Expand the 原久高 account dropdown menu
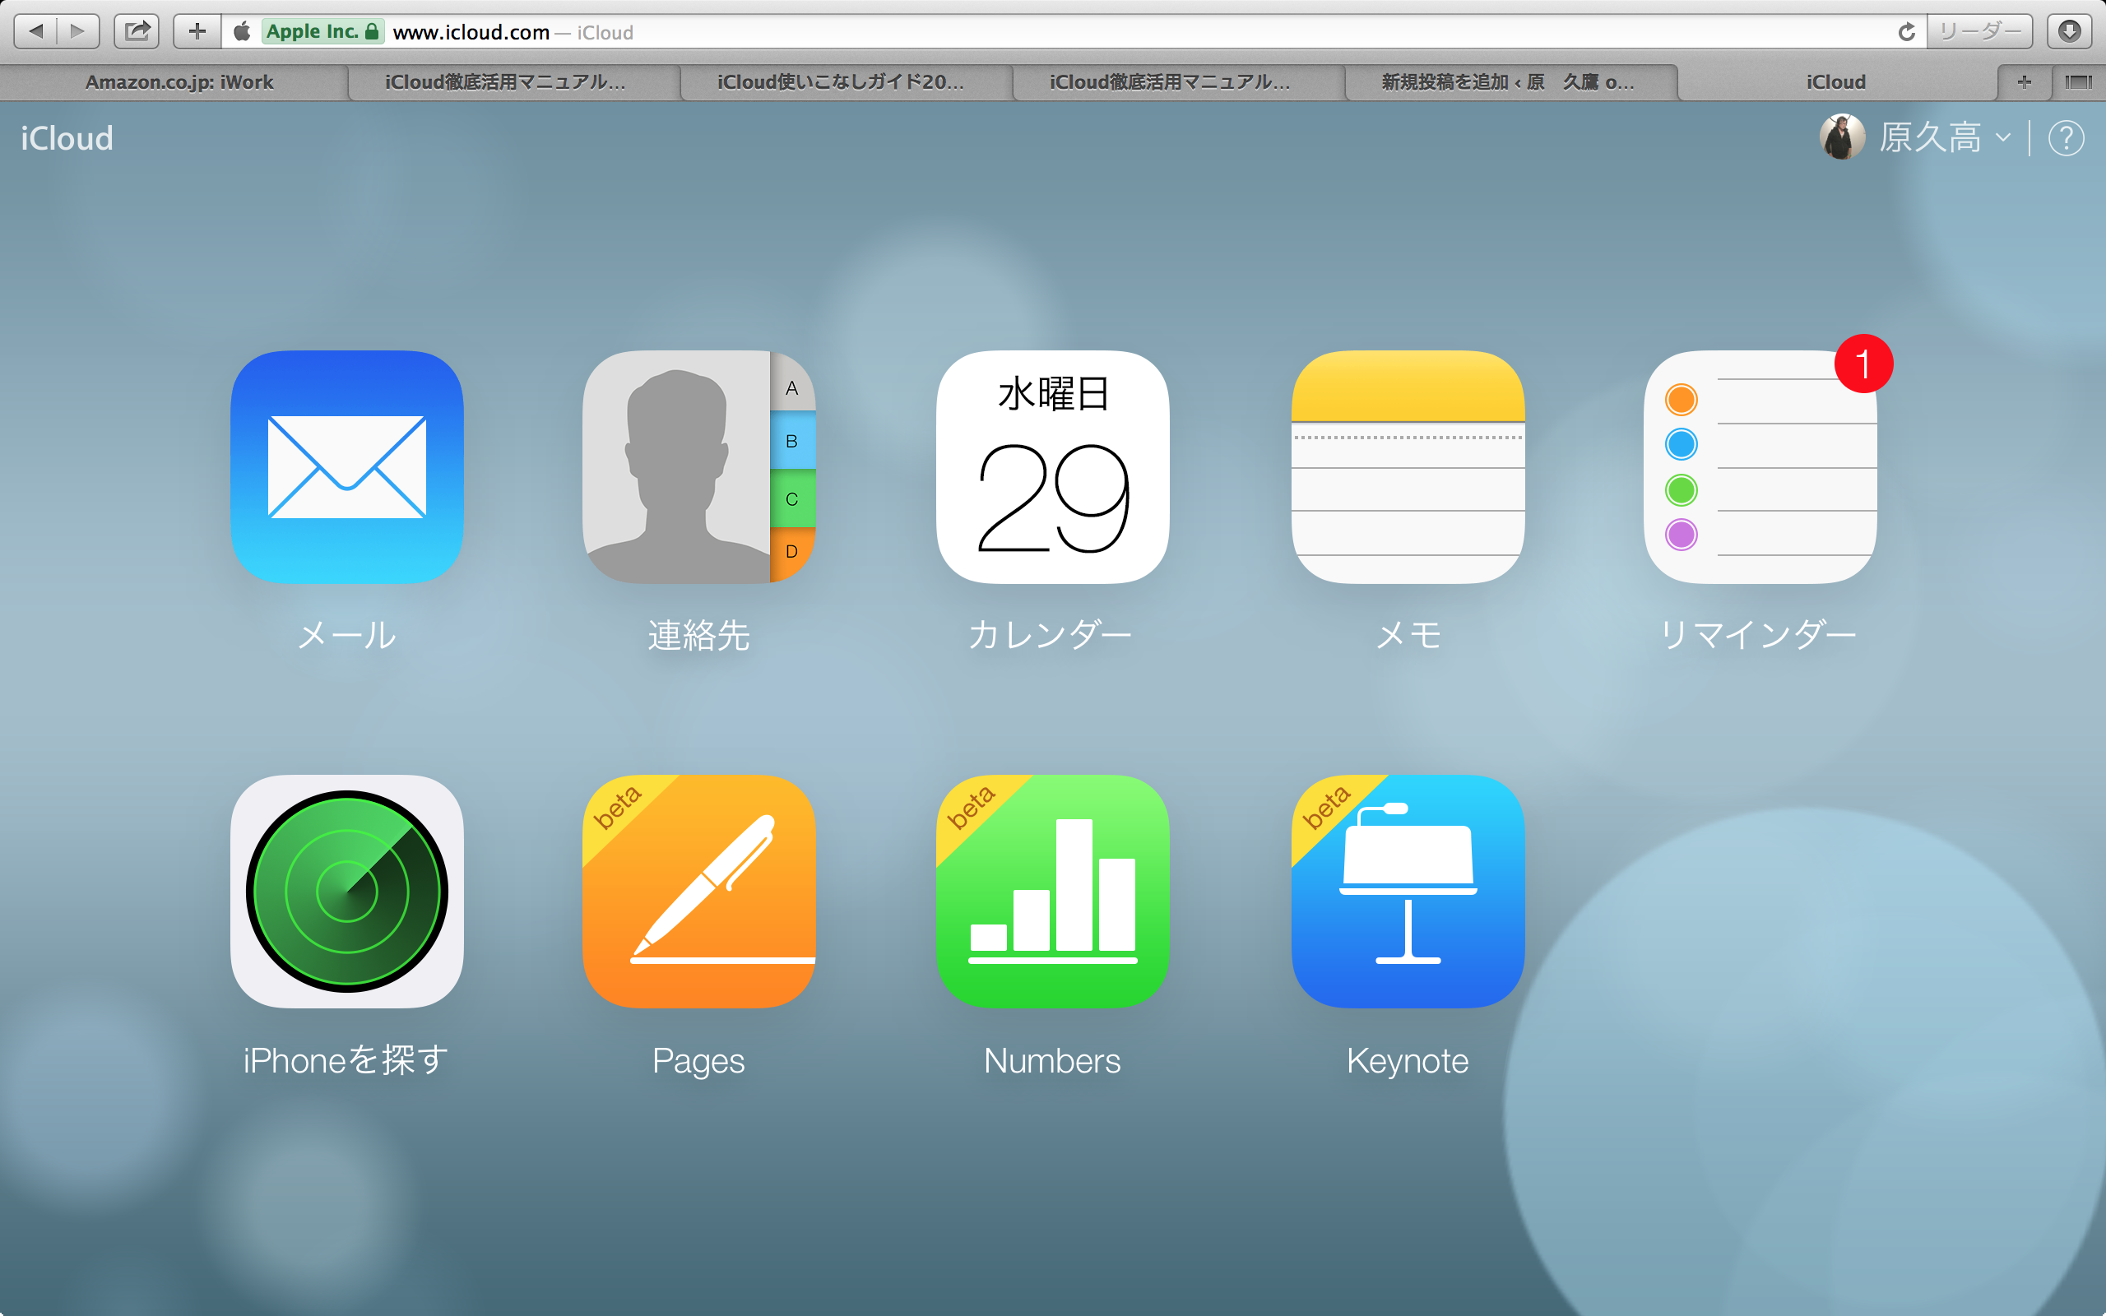Viewport: 2106px width, 1316px height. (x=1944, y=137)
